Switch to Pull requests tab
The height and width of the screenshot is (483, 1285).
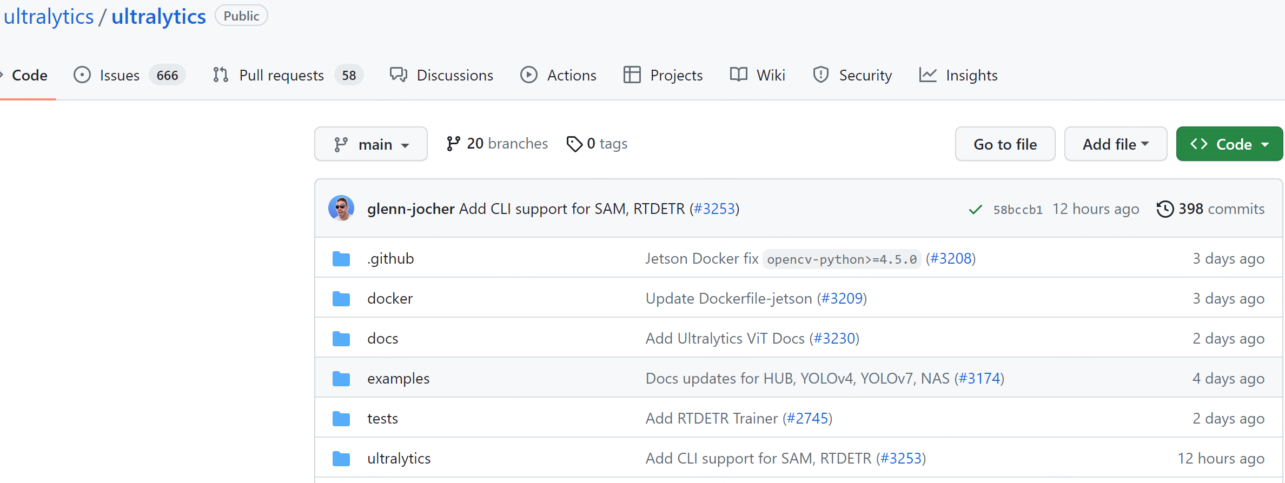(x=288, y=75)
